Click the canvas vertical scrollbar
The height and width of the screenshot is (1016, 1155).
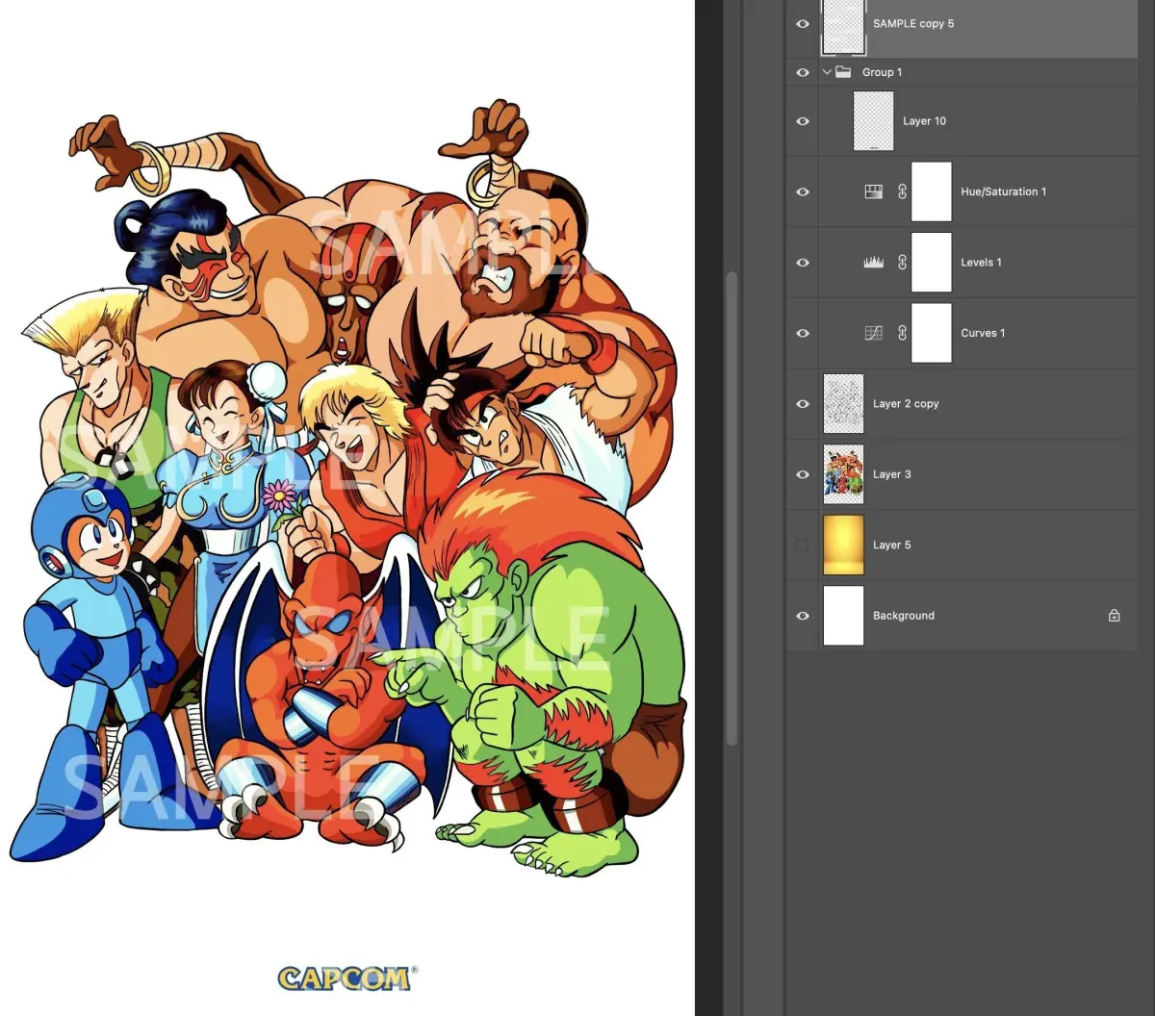(731, 508)
